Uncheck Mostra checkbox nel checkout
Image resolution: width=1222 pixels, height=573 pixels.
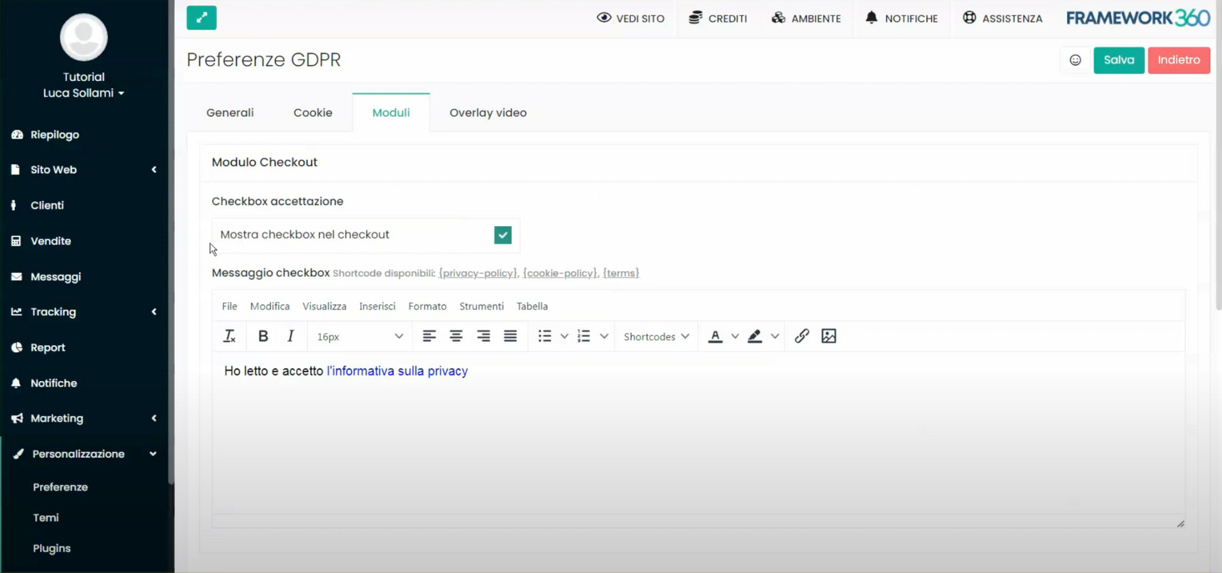[x=502, y=235]
